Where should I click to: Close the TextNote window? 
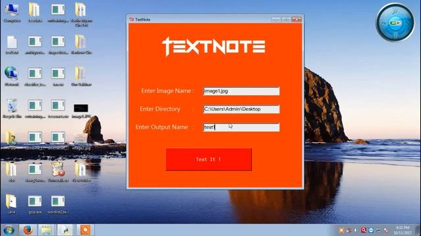[297, 19]
